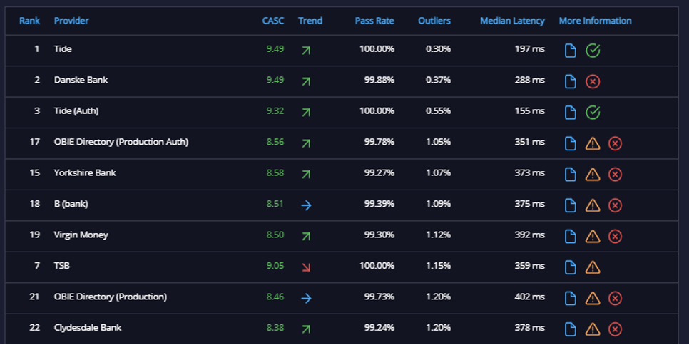Click the warning triangle for Clydesdale Bank

click(593, 329)
